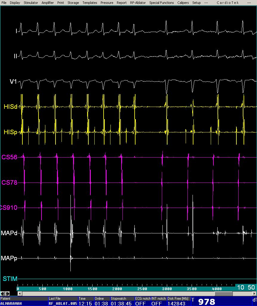Viewport: 257px width, 306px height.
Task: Select the CS78 channel label
Action: (9, 183)
